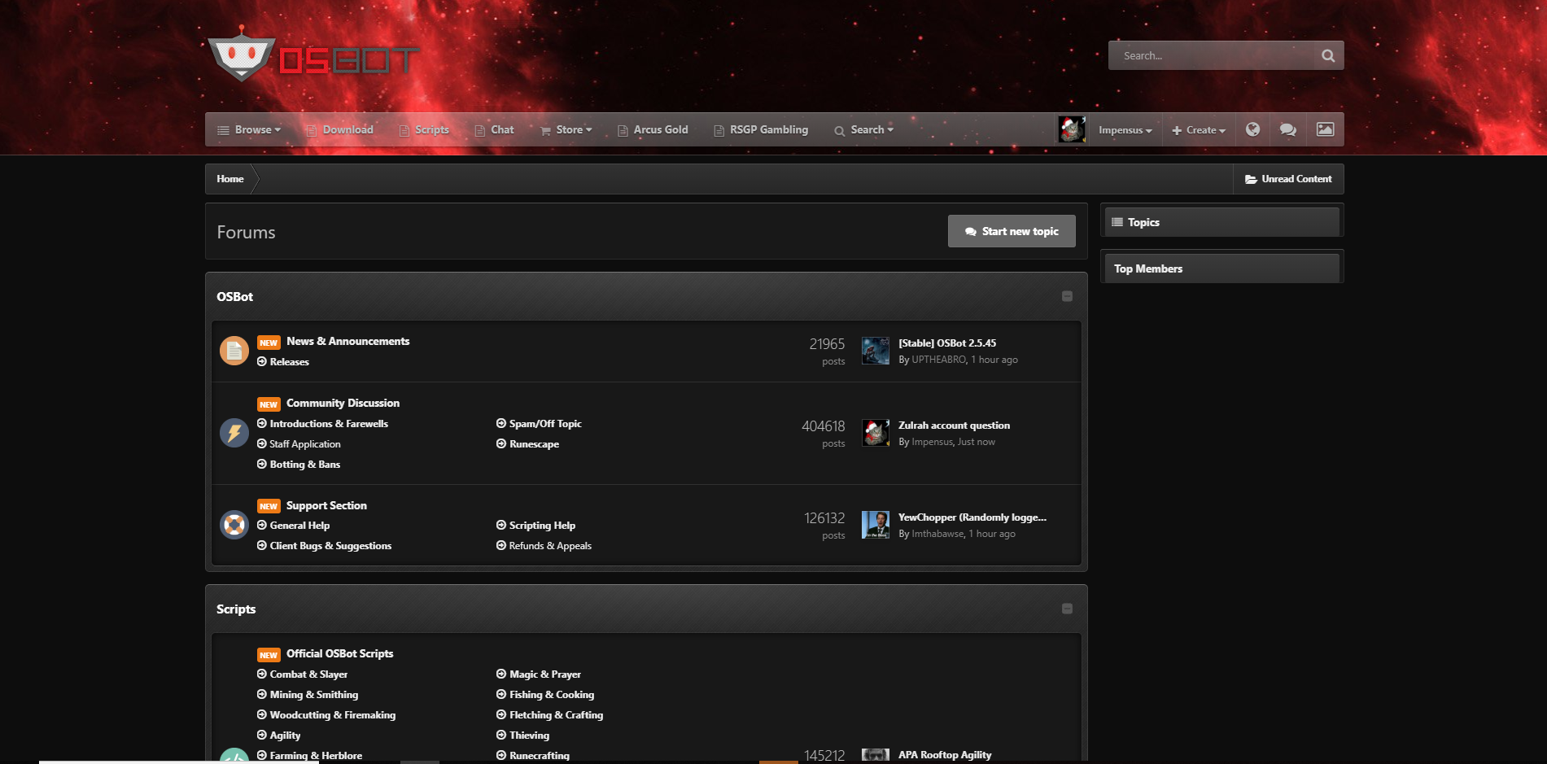Image resolution: width=1547 pixels, height=764 pixels.
Task: Focus the Search input field
Action: 1211,55
